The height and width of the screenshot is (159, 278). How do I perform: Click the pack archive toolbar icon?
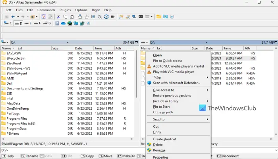tap(80, 17)
